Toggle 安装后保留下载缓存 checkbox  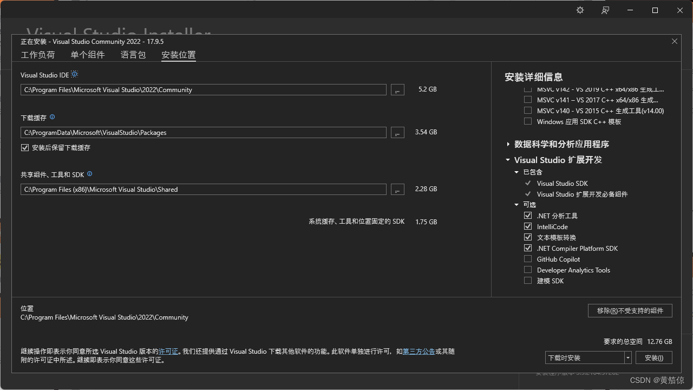(x=25, y=147)
